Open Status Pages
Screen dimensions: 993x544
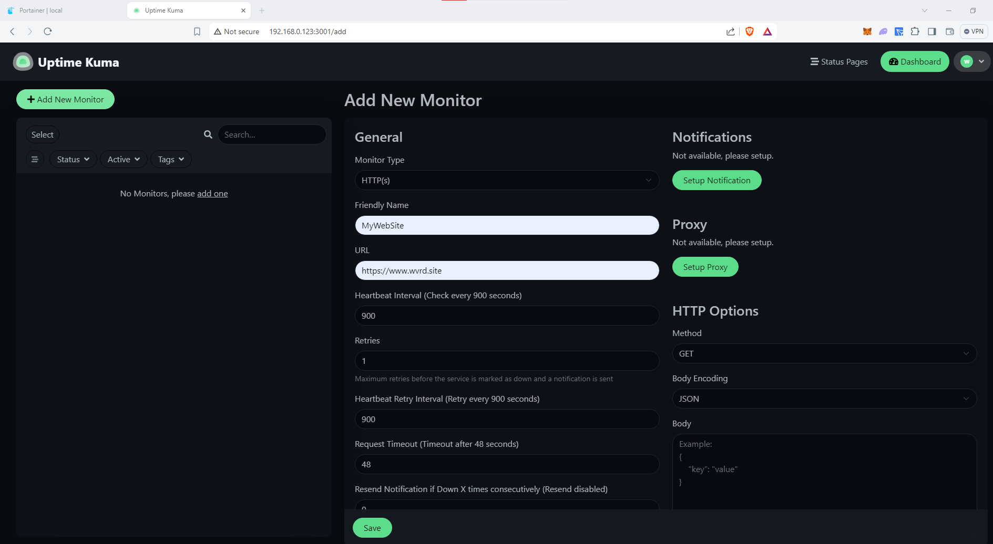839,61
